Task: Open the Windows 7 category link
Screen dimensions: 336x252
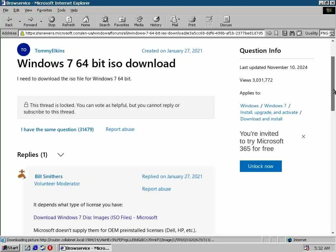Action: point(275,106)
